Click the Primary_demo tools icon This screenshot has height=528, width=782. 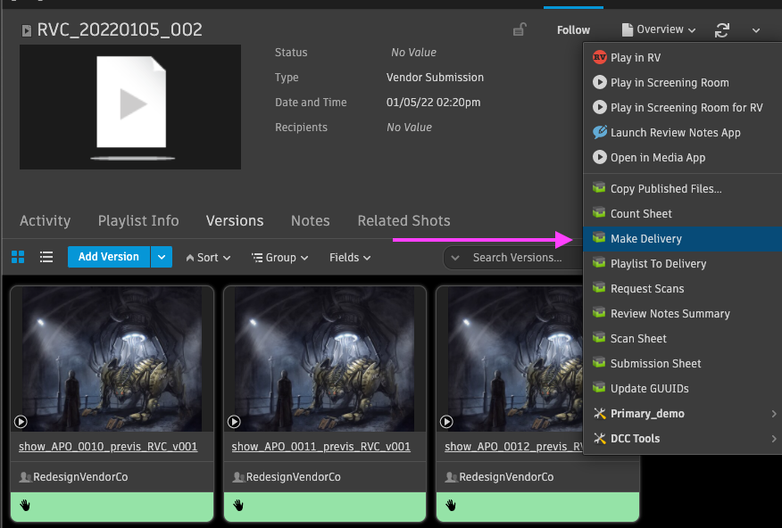600,414
